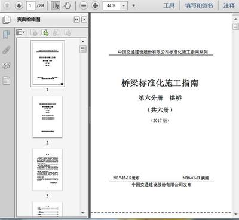Open the 注释 panel
Screen dimensions: 239x220
pyautogui.click(x=229, y=5)
